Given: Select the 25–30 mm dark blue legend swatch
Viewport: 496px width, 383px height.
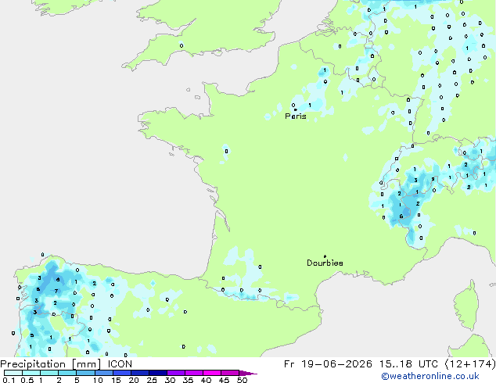Looking at the screenshot, I should [158, 373].
